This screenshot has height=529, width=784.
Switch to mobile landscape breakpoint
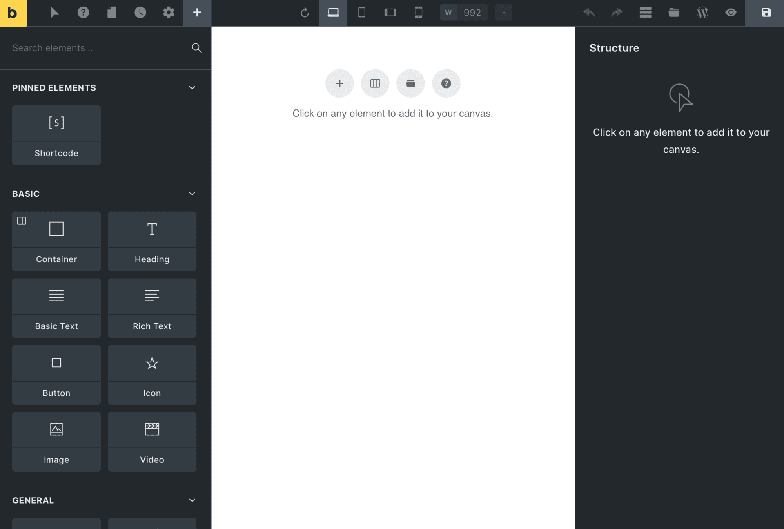[x=390, y=13]
